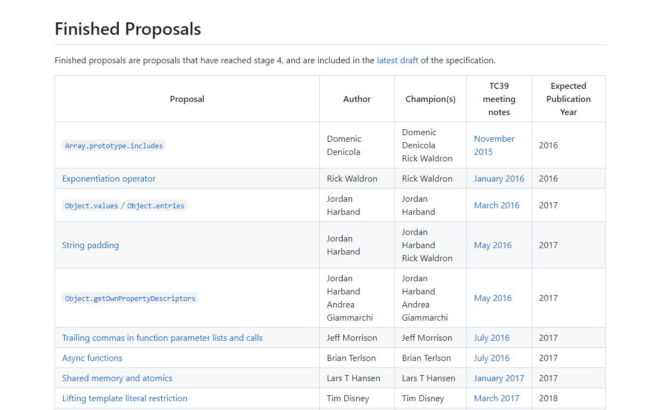Viewport: 670px width, 410px height.
Task: Open the Array.prototype.includes proposal
Action: pos(113,146)
